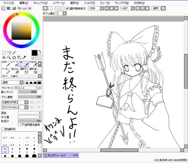Select the magic wand tool
Image resolution: width=188 pixels, height=163 pixels.
coord(14,53)
